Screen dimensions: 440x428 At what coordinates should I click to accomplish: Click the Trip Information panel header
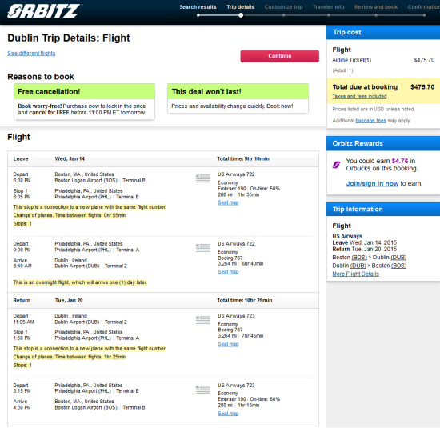click(x=383, y=210)
